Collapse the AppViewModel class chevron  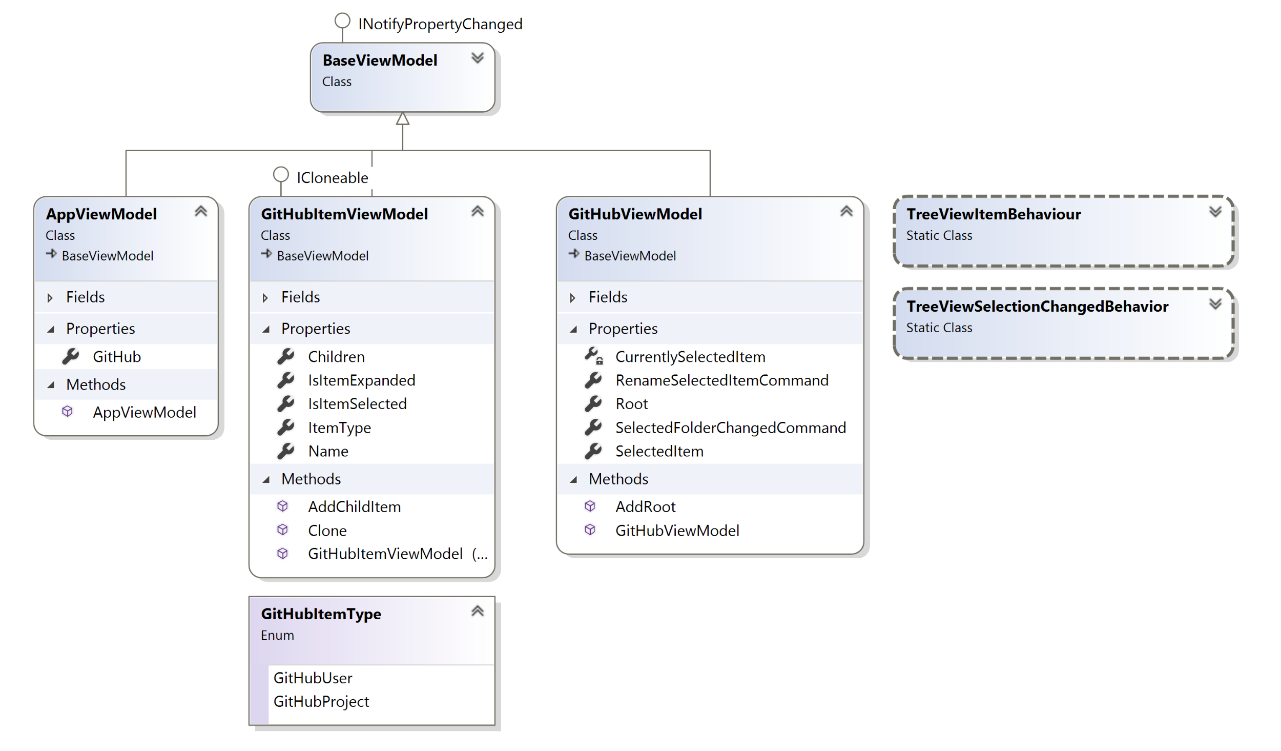tap(201, 211)
